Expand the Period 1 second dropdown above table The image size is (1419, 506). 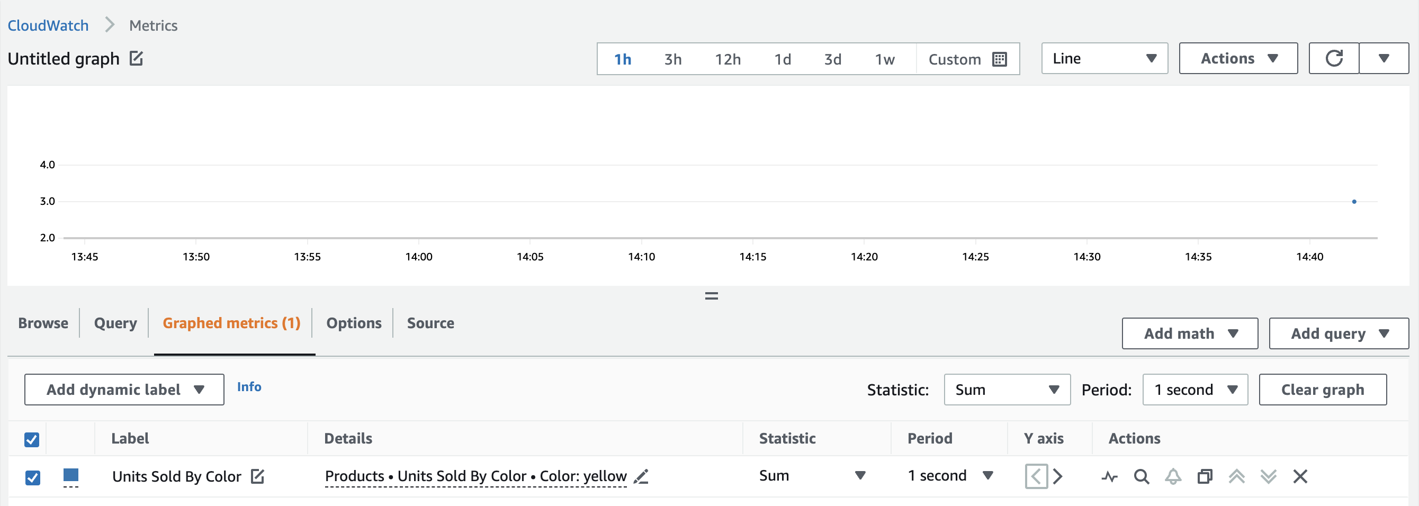[1195, 390]
